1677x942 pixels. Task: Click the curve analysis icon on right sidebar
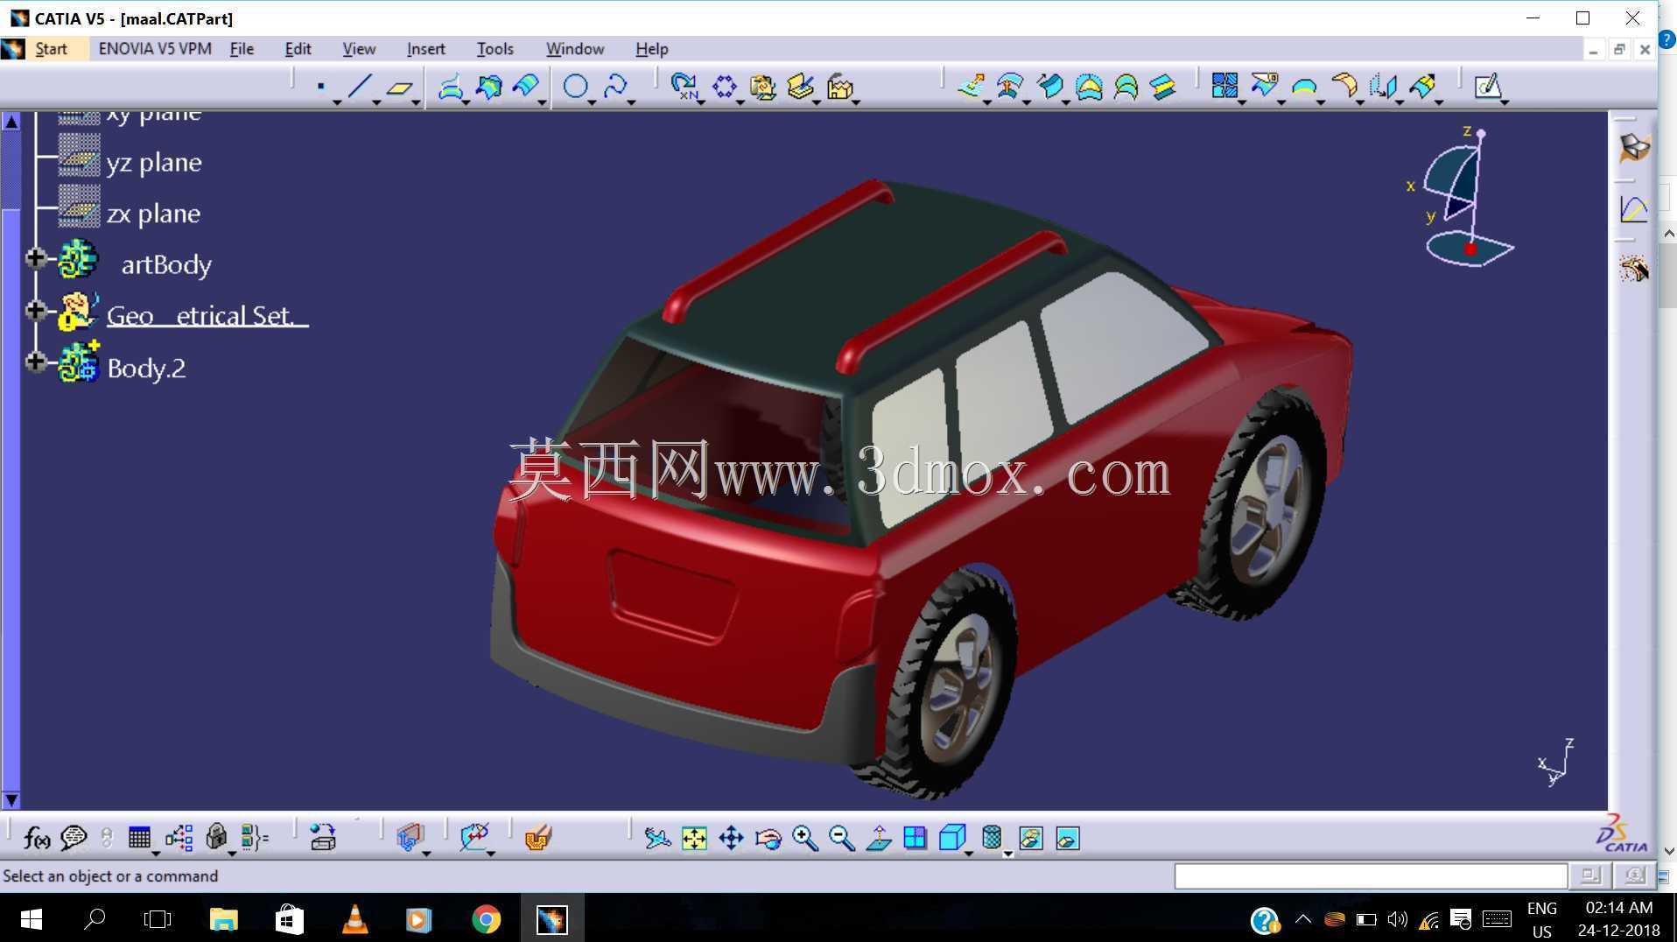click(1634, 209)
